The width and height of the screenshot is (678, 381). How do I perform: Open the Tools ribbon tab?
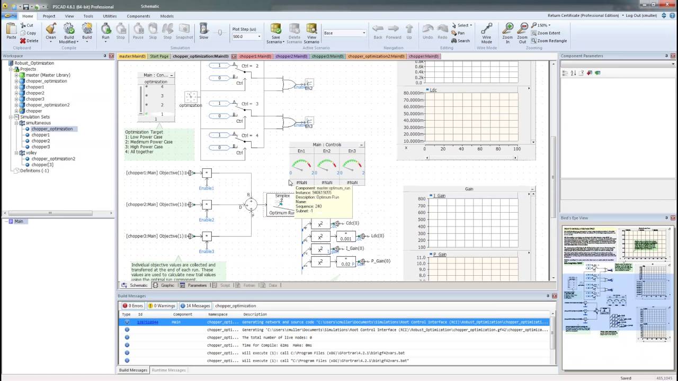click(88, 16)
